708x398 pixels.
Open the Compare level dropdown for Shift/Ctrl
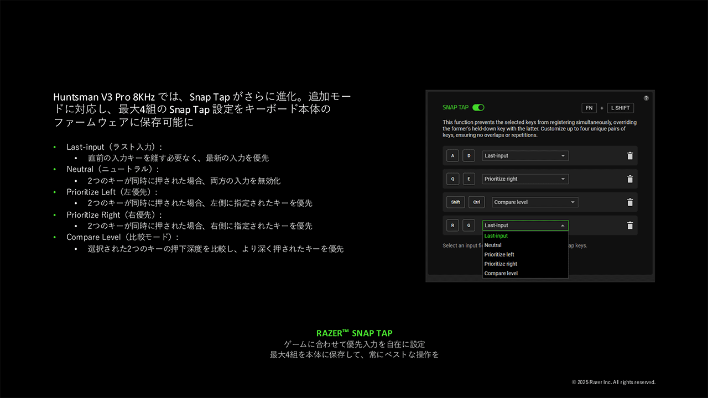pos(534,202)
